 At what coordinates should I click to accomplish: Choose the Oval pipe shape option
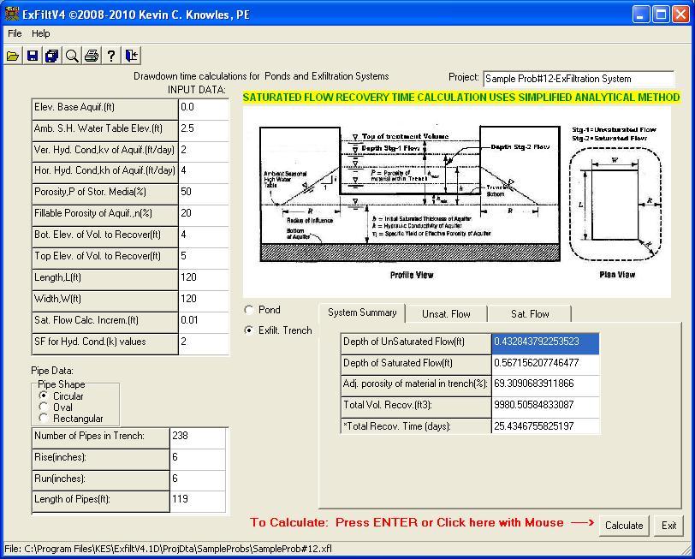[x=44, y=407]
